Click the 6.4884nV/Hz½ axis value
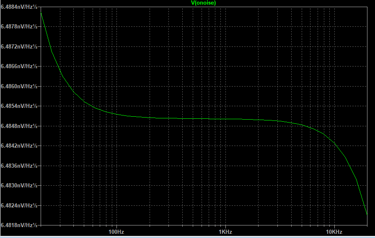The width and height of the screenshot is (375, 238). [x=19, y=7]
